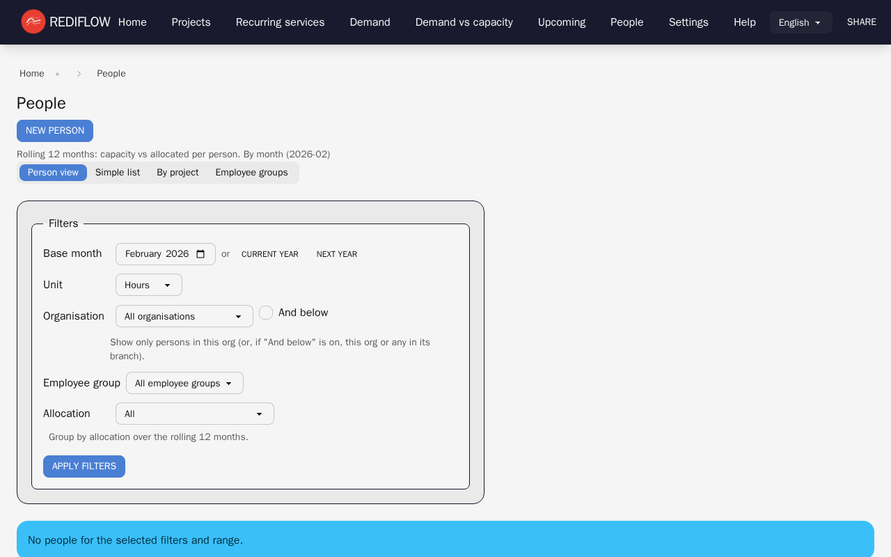891x557 pixels.
Task: Expand the Unit Hours dropdown
Action: click(149, 285)
